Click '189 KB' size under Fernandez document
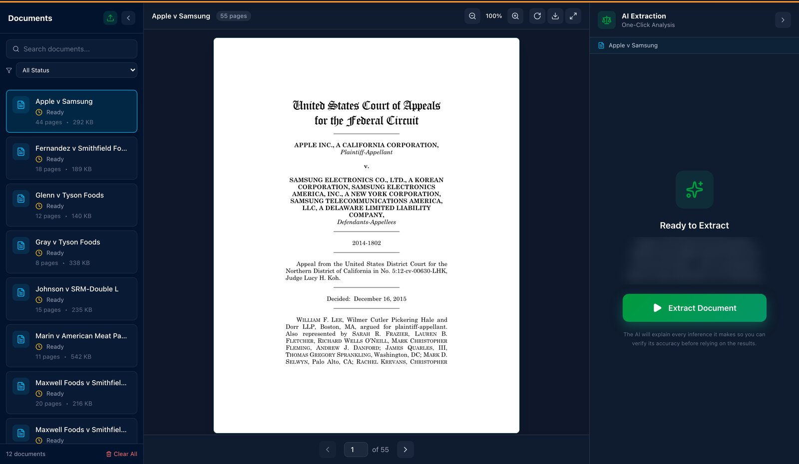The height and width of the screenshot is (464, 799). (x=82, y=169)
